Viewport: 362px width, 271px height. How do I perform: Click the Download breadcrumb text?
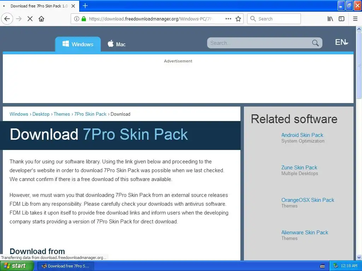121,114
